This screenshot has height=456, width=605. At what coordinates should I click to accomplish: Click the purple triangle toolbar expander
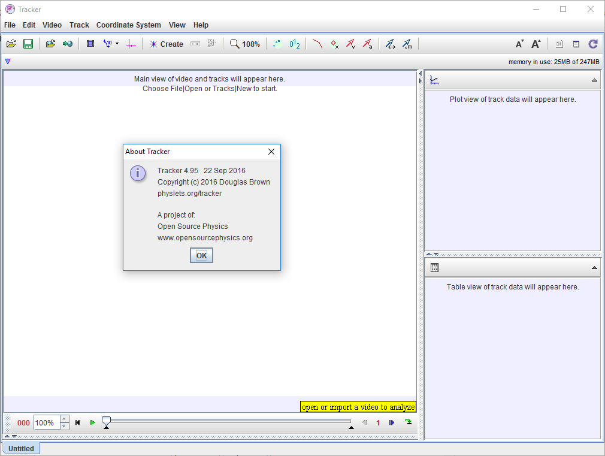coord(8,61)
